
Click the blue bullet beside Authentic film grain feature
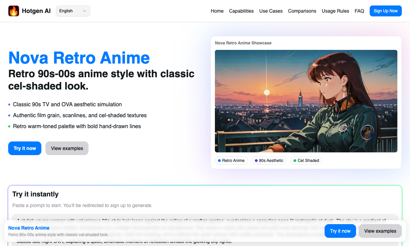pos(10,115)
